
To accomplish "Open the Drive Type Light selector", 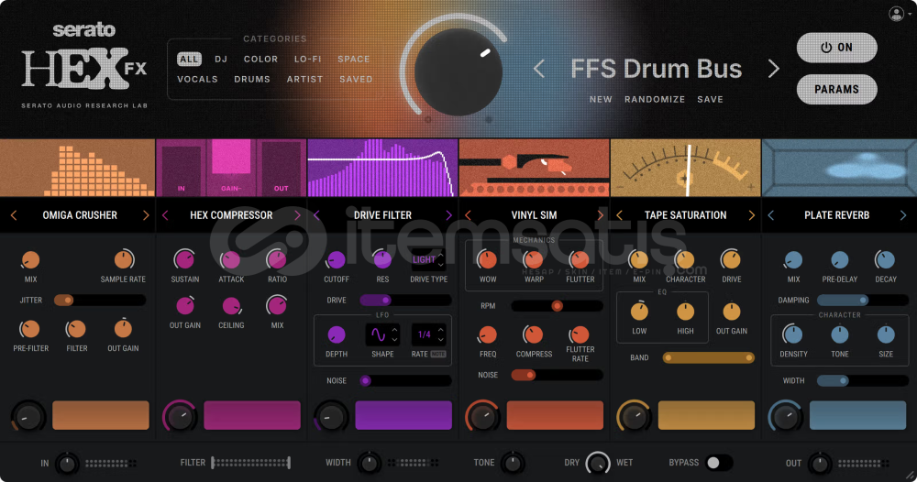I will 428,260.
